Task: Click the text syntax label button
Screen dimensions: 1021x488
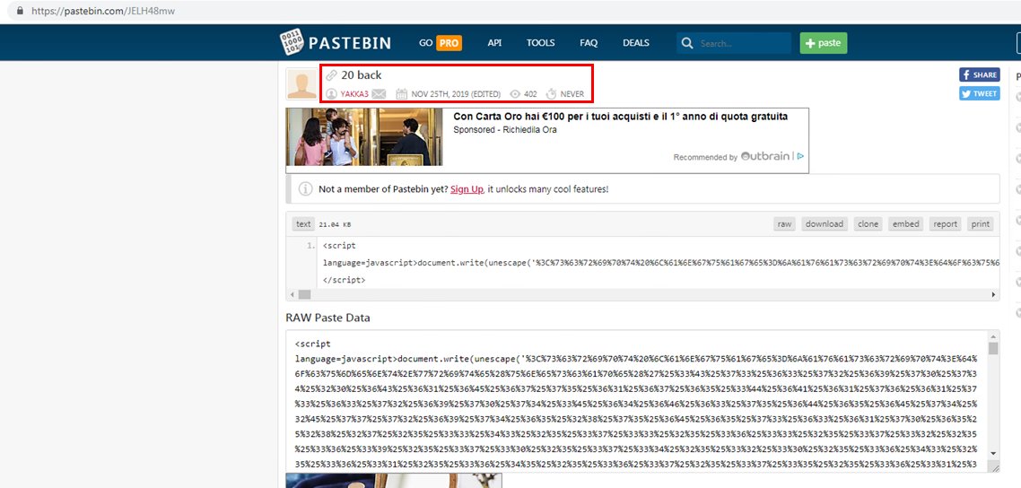Action: point(303,224)
